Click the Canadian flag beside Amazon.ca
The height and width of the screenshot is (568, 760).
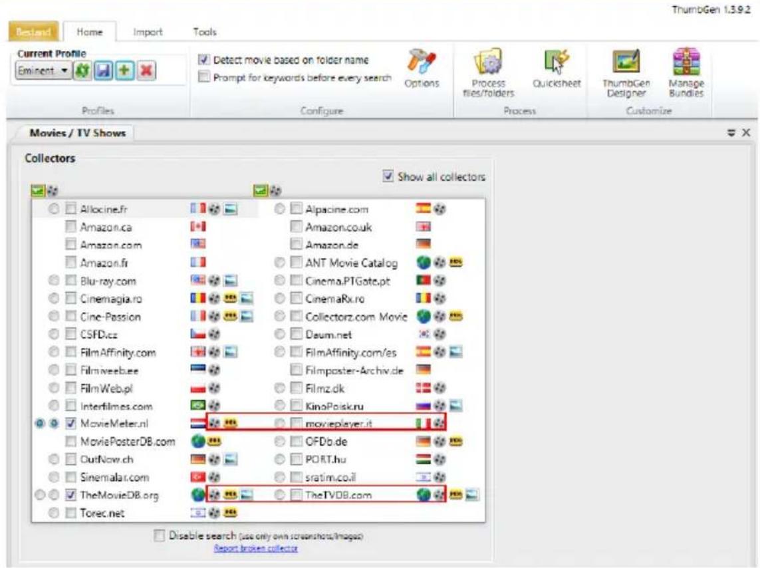197,226
